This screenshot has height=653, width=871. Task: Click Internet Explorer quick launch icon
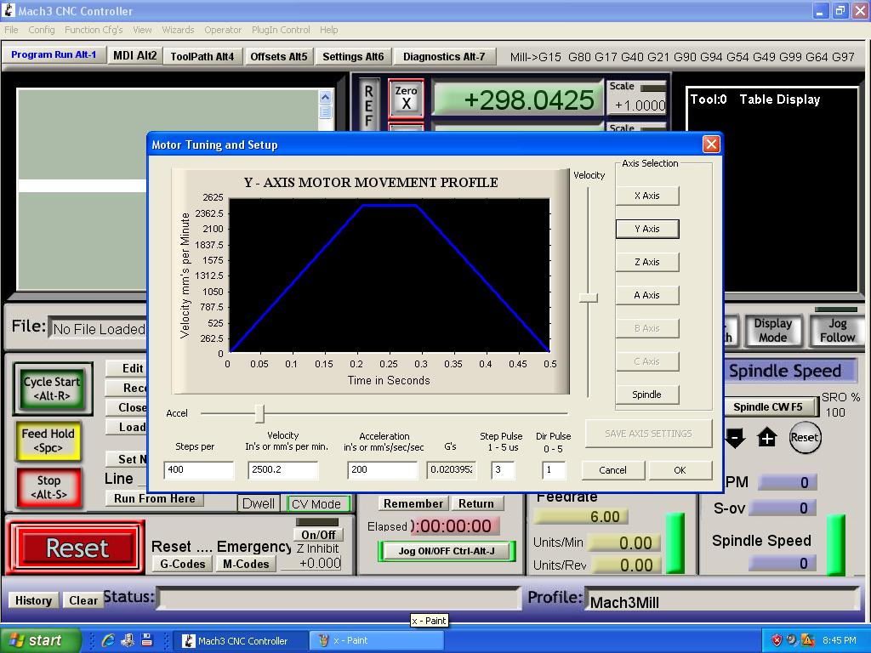(x=108, y=640)
